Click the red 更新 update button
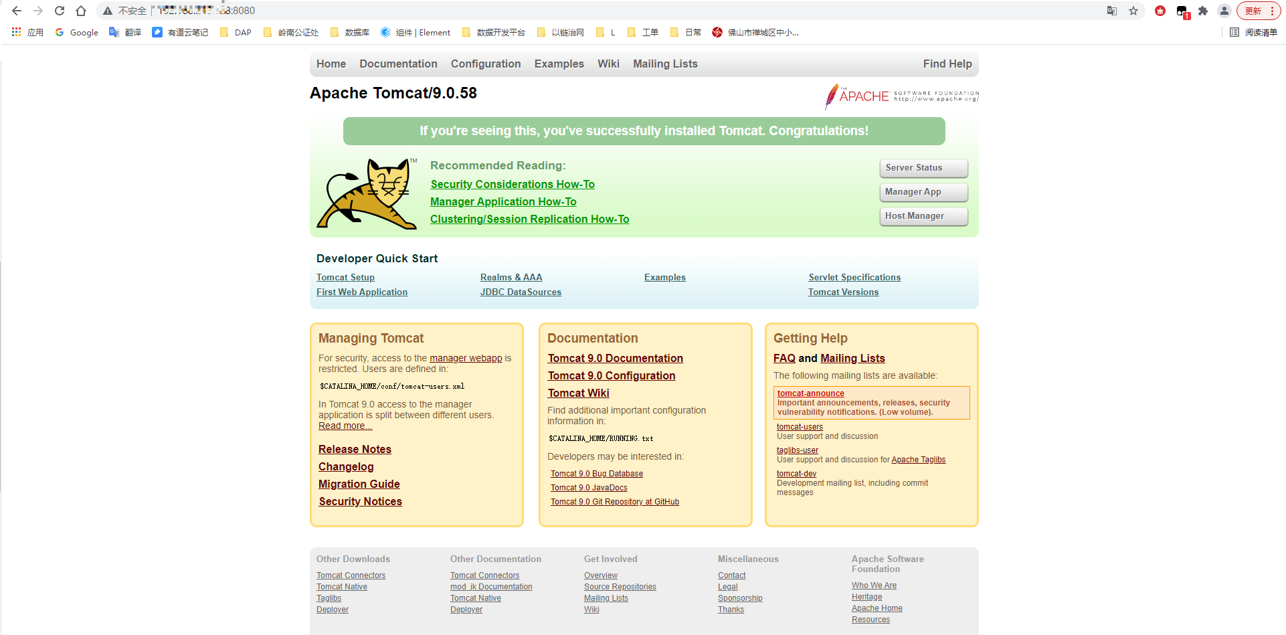 [1259, 11]
